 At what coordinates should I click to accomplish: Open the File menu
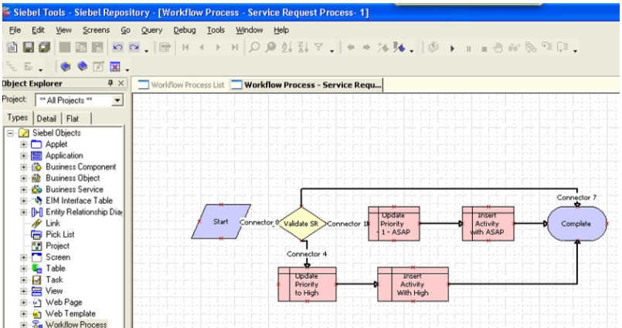pyautogui.click(x=15, y=30)
